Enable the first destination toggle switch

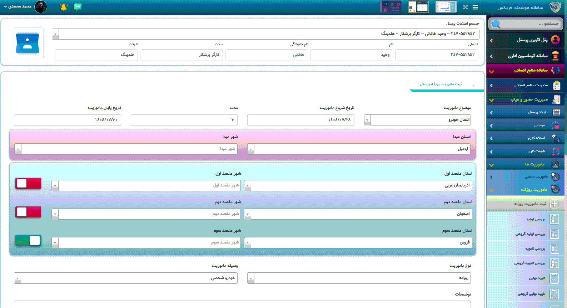(x=28, y=184)
